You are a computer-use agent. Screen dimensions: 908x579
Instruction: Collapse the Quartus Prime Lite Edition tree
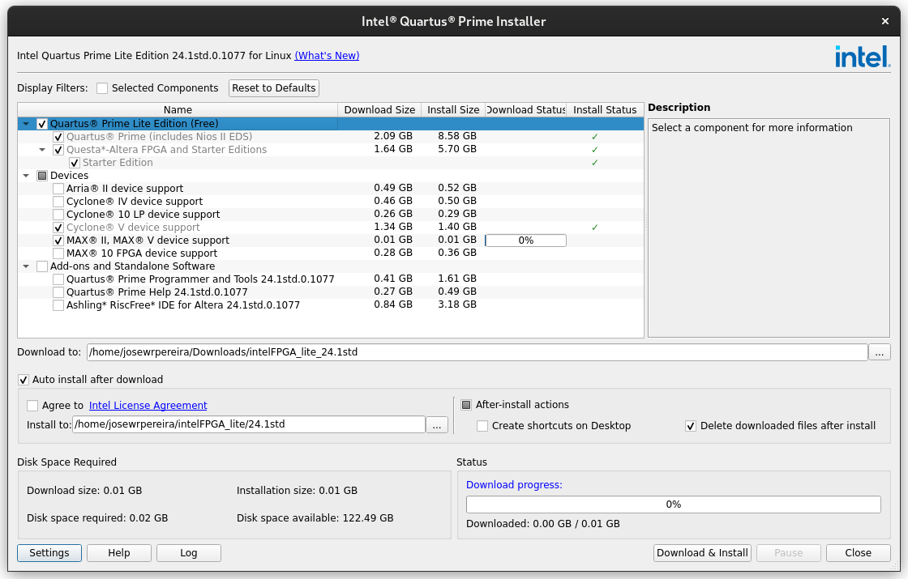pos(26,124)
